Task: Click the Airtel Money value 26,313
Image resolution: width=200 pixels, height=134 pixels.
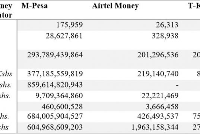Action: (x=167, y=25)
